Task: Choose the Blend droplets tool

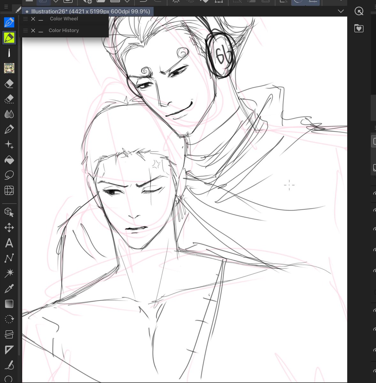Action: click(x=9, y=114)
